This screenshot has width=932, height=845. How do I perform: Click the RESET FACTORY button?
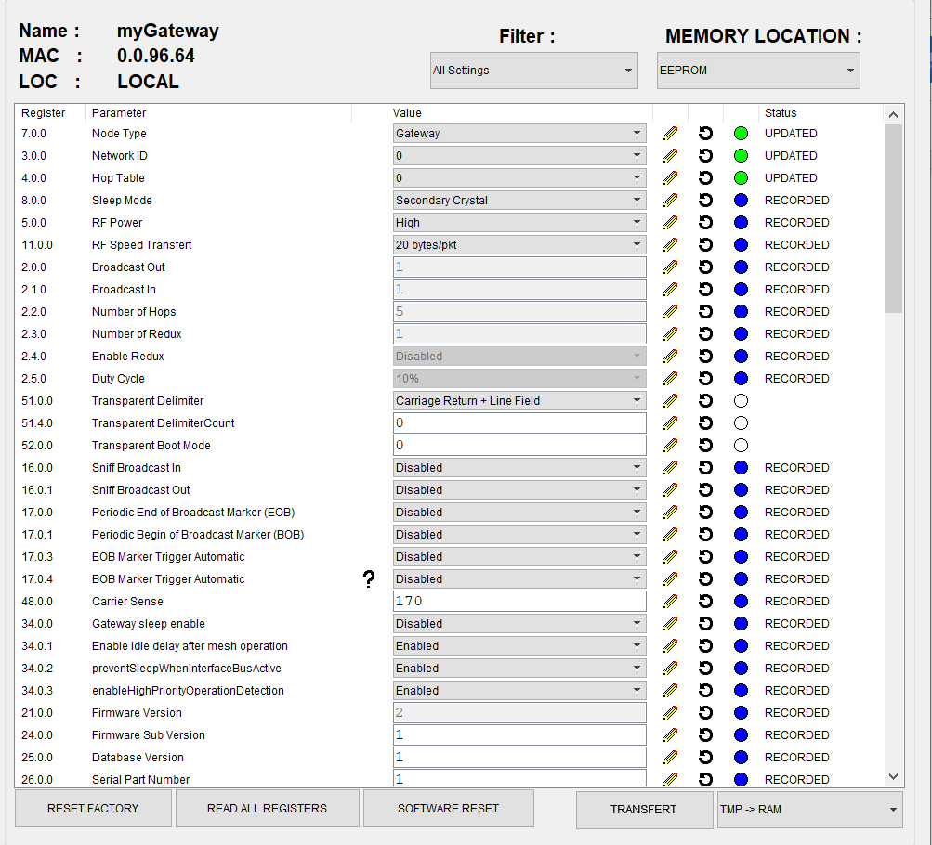pyautogui.click(x=93, y=808)
